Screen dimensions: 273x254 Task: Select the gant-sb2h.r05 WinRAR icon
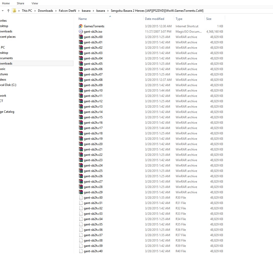click(81, 63)
